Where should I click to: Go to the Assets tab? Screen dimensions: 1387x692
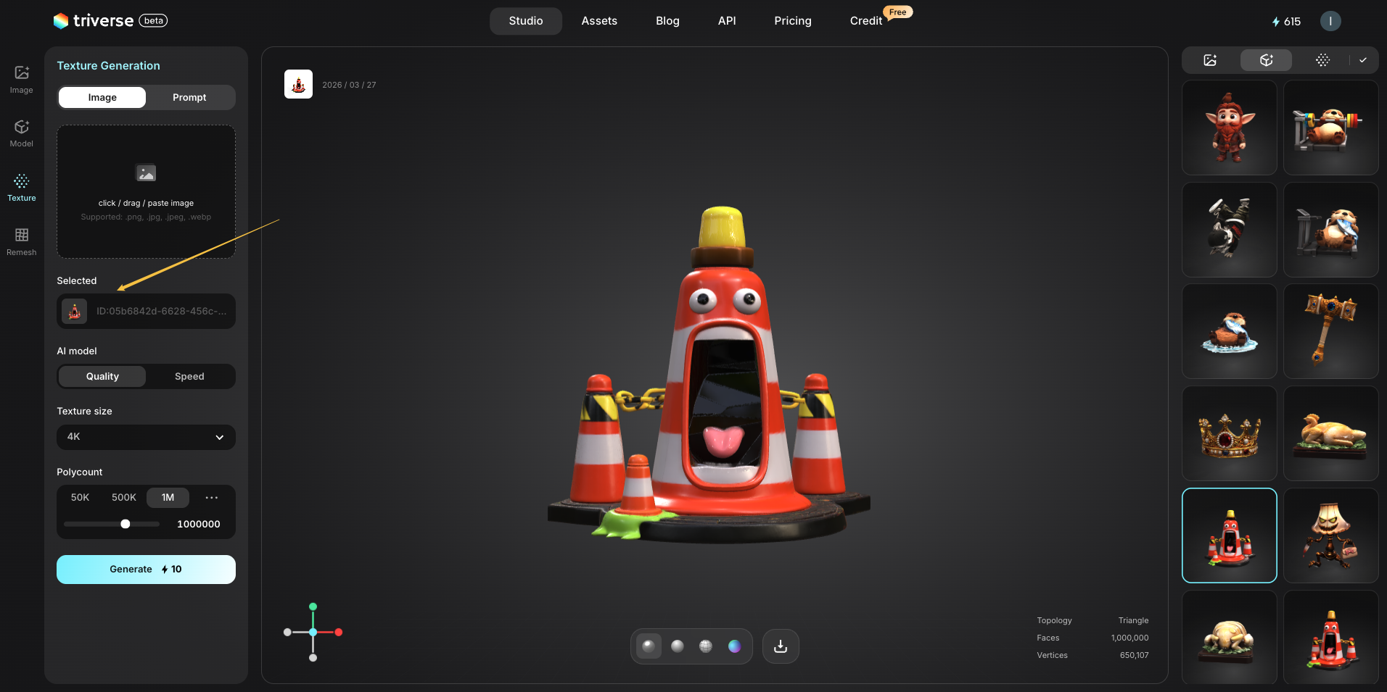point(599,21)
